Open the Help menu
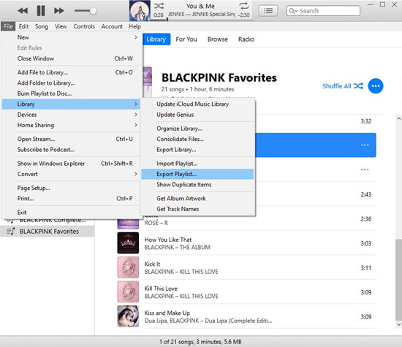The height and width of the screenshot is (347, 402). (135, 26)
